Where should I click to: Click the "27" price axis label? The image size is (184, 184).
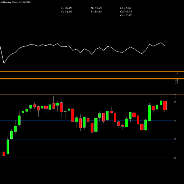click(175, 139)
